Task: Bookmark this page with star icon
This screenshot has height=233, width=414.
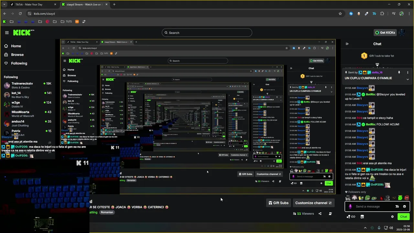Action: point(340,14)
